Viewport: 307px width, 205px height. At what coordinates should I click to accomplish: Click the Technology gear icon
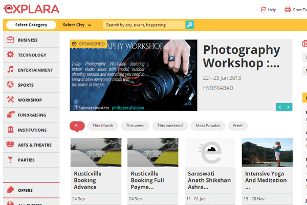10,54
